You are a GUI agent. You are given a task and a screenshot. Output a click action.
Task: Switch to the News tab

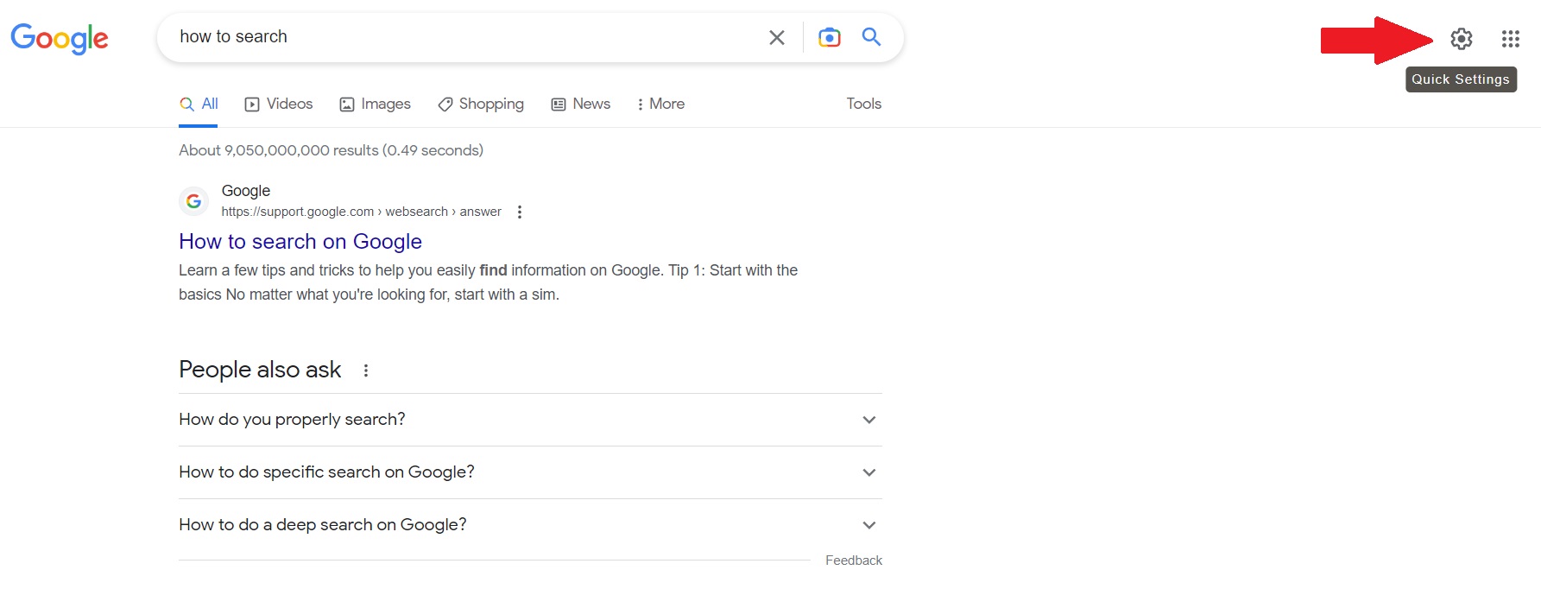point(580,104)
